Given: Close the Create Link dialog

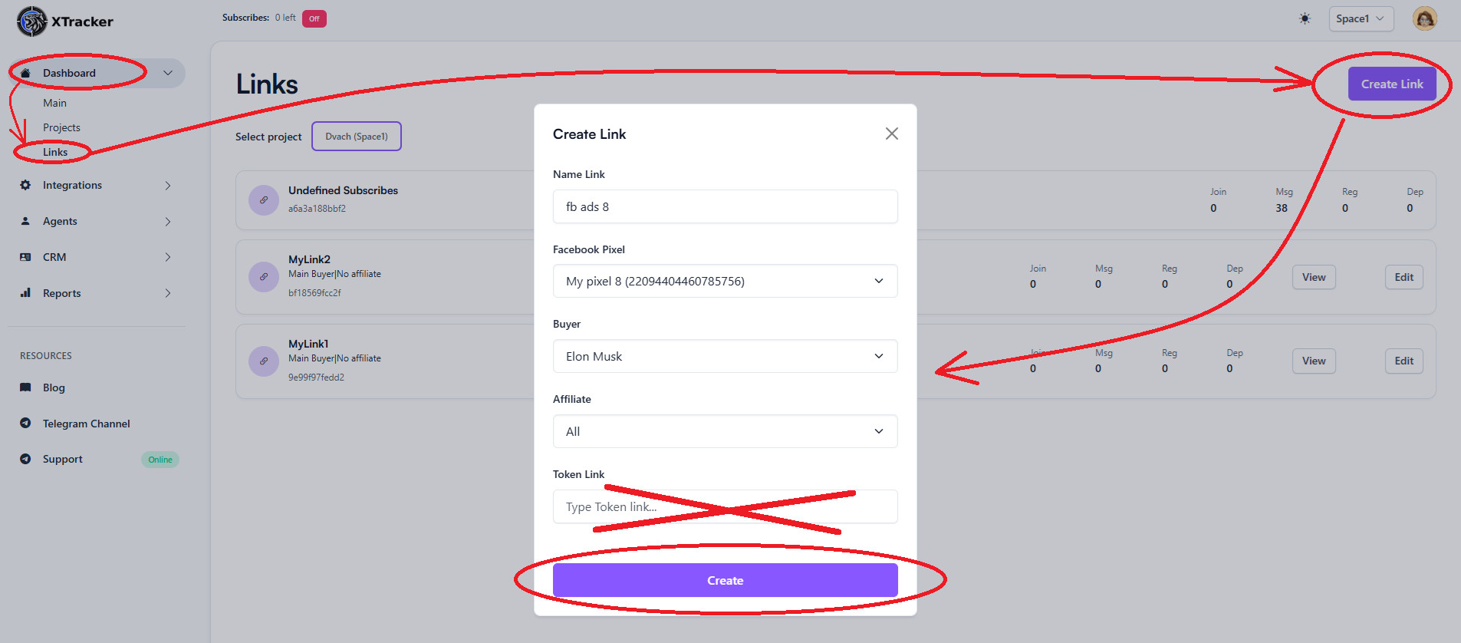Looking at the screenshot, I should pyautogui.click(x=891, y=134).
